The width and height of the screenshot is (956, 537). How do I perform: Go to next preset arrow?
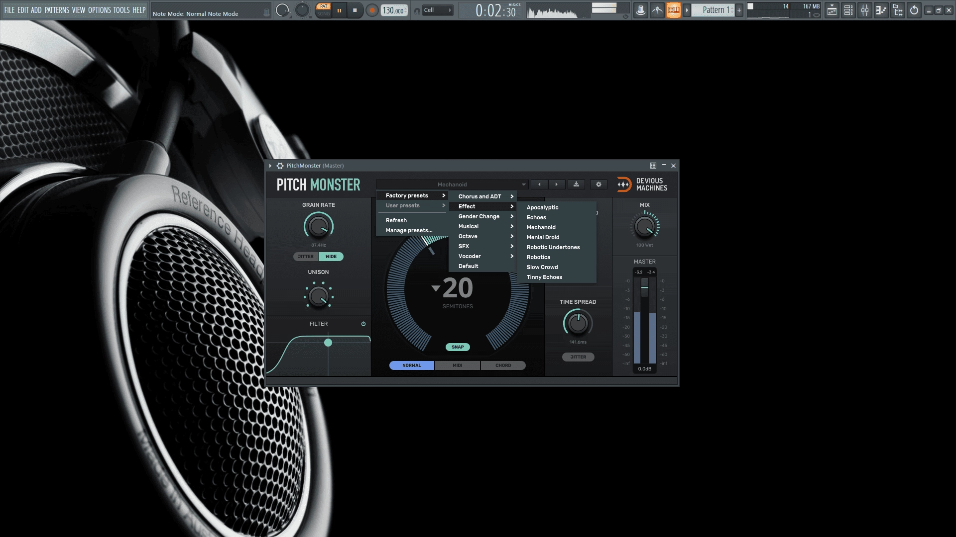tap(557, 184)
